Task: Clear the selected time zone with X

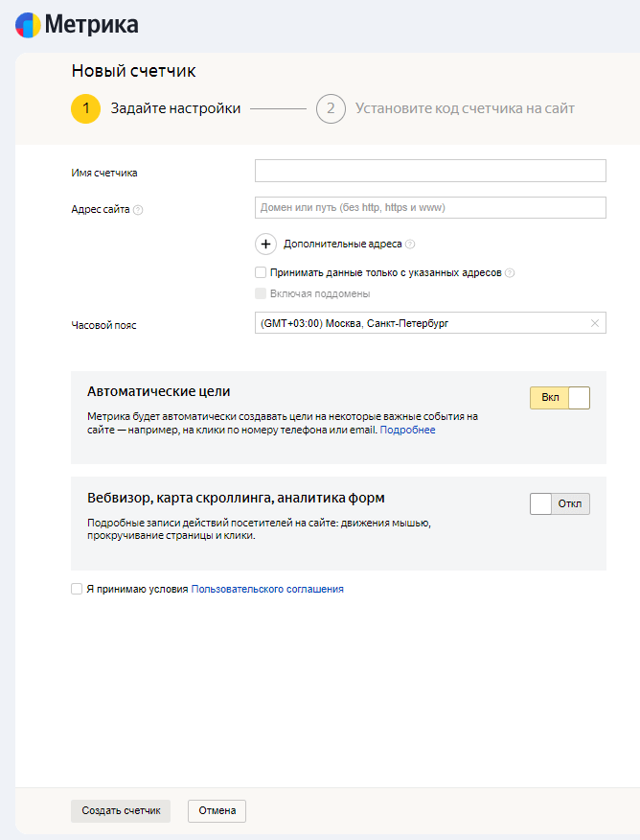Action: 595,323
